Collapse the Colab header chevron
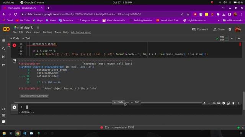This screenshot has height=137, width=245. point(239,38)
